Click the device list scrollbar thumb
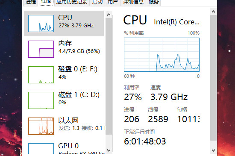Viewport: 235px width, 156px height. click(109, 76)
